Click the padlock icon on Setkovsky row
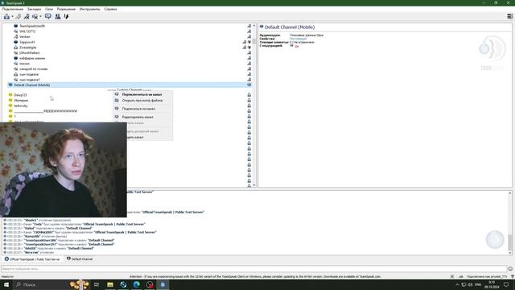Viewport: 515px width, 290px height. pyautogui.click(x=249, y=106)
